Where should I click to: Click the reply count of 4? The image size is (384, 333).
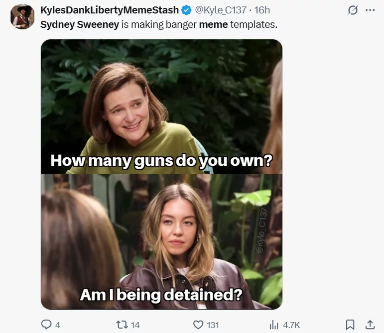pyautogui.click(x=58, y=325)
